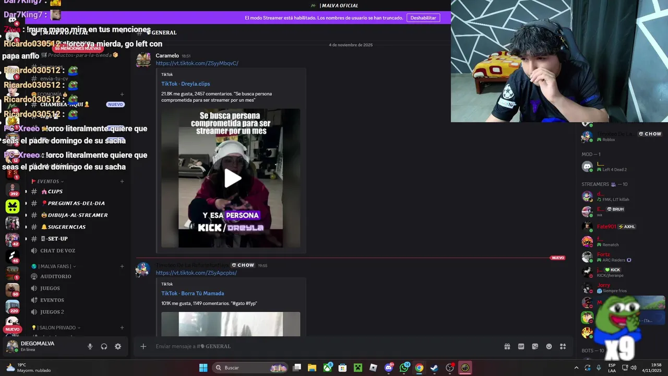The image size is (668, 376).
Task: Click Windows taskbar search box Buscar
Action: tap(251, 368)
